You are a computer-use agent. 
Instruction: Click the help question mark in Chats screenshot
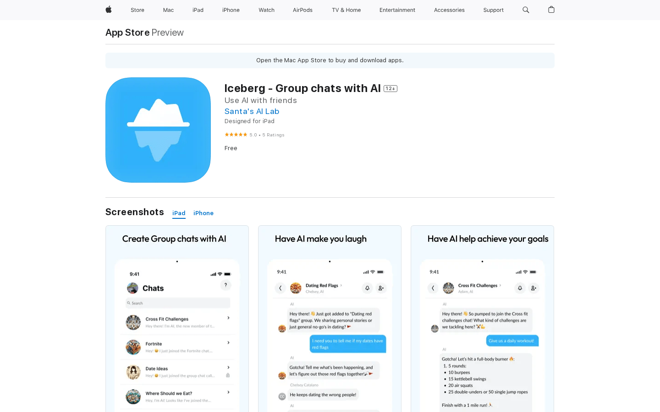225,285
